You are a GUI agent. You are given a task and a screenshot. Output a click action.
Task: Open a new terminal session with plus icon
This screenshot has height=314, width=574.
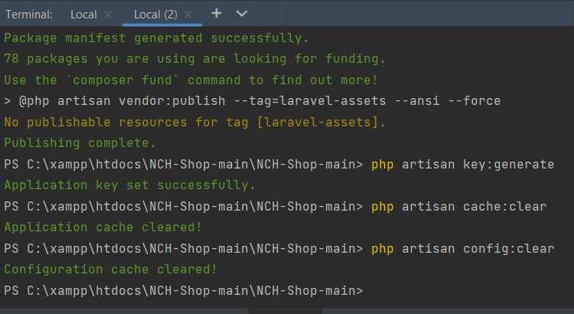tap(217, 14)
